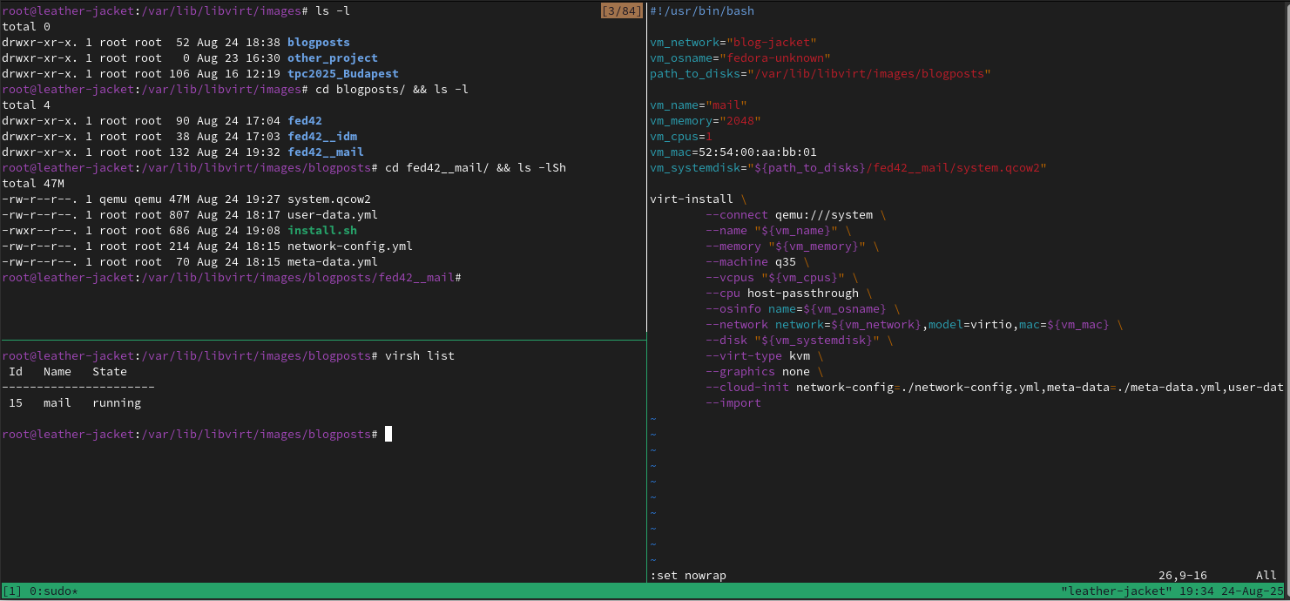Image resolution: width=1290 pixels, height=601 pixels.
Task: Click the total 4 line
Action: point(26,105)
